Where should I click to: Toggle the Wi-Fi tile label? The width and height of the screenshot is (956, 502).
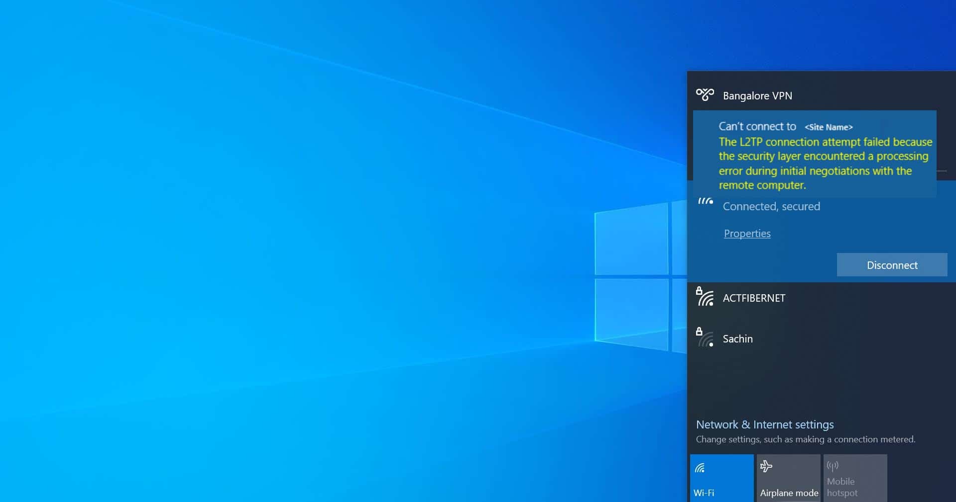(704, 493)
